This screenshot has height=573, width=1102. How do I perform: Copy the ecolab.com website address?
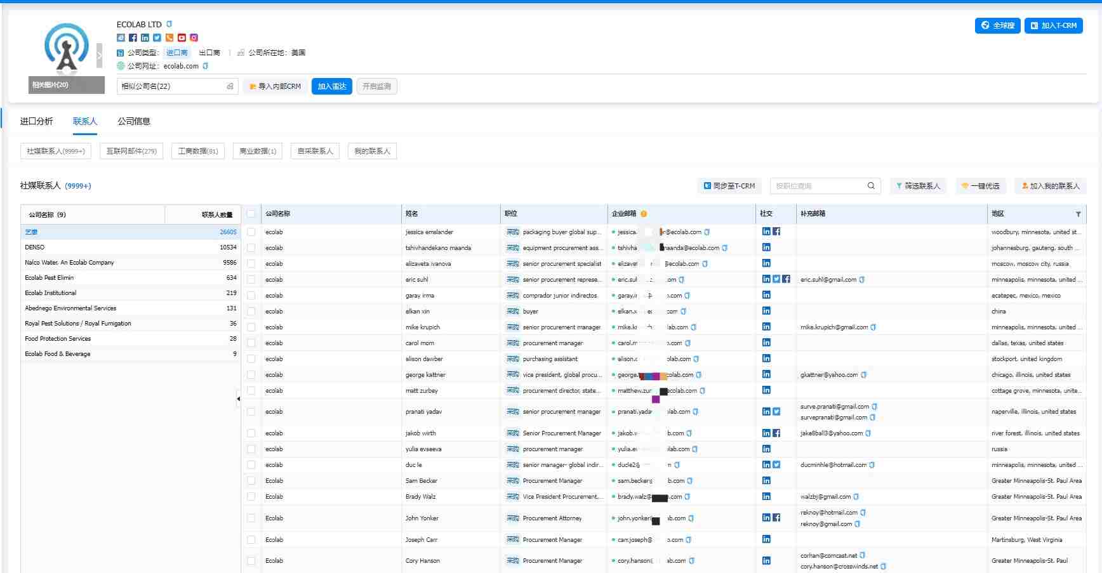pyautogui.click(x=205, y=66)
